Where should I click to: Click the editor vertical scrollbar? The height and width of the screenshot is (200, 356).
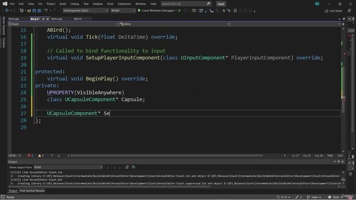click(343, 89)
